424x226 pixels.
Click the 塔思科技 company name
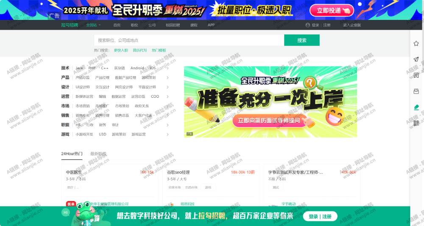click(x=187, y=204)
